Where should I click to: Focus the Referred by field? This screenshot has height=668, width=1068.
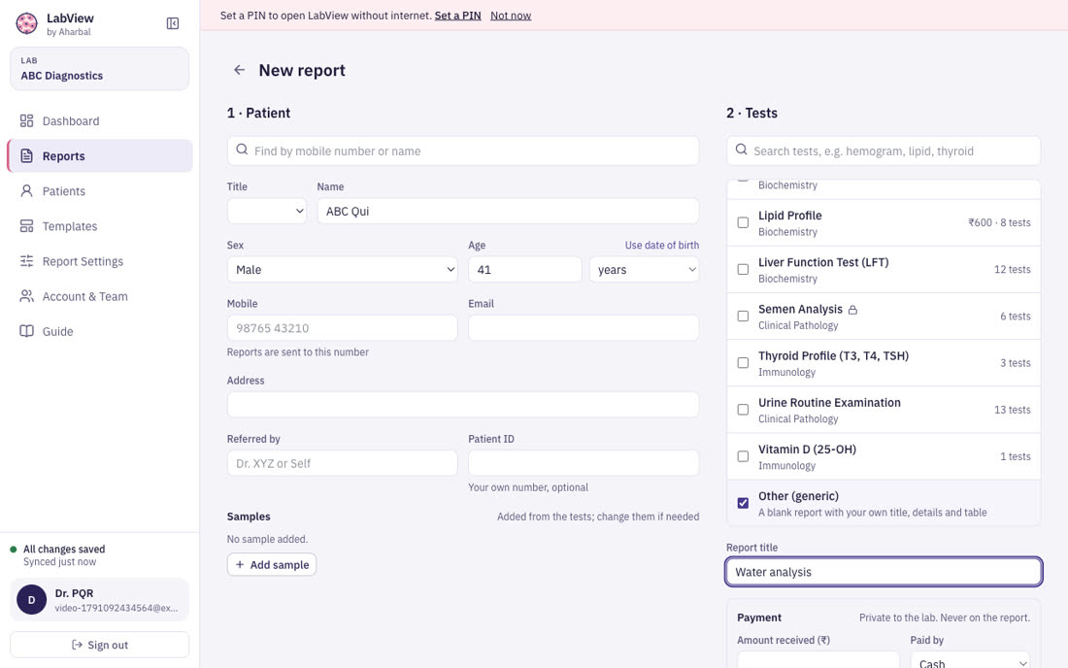[343, 463]
